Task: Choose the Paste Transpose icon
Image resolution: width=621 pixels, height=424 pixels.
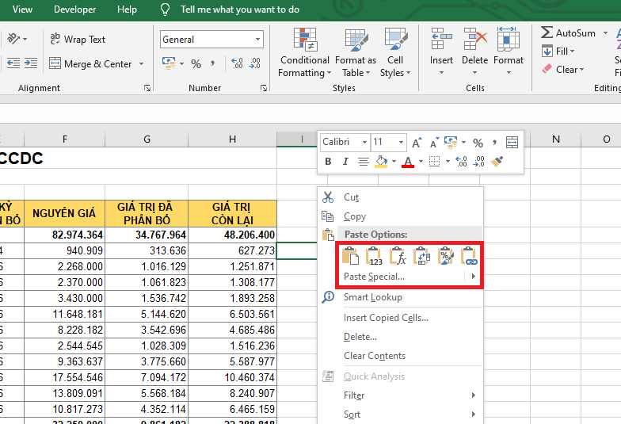Action: pos(422,256)
